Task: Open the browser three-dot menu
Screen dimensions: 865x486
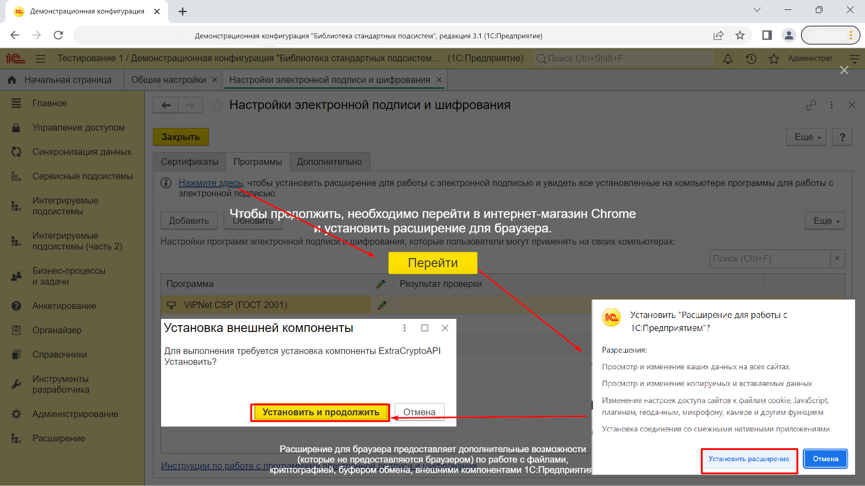Action: (x=851, y=35)
